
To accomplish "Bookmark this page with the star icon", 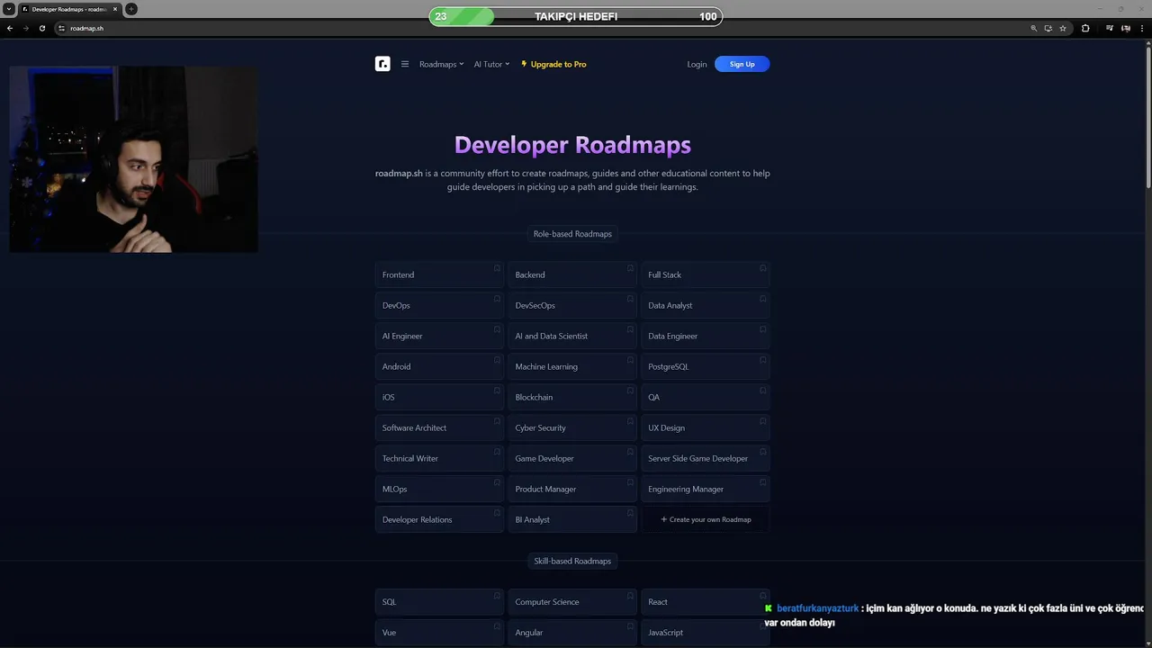I will [1063, 28].
